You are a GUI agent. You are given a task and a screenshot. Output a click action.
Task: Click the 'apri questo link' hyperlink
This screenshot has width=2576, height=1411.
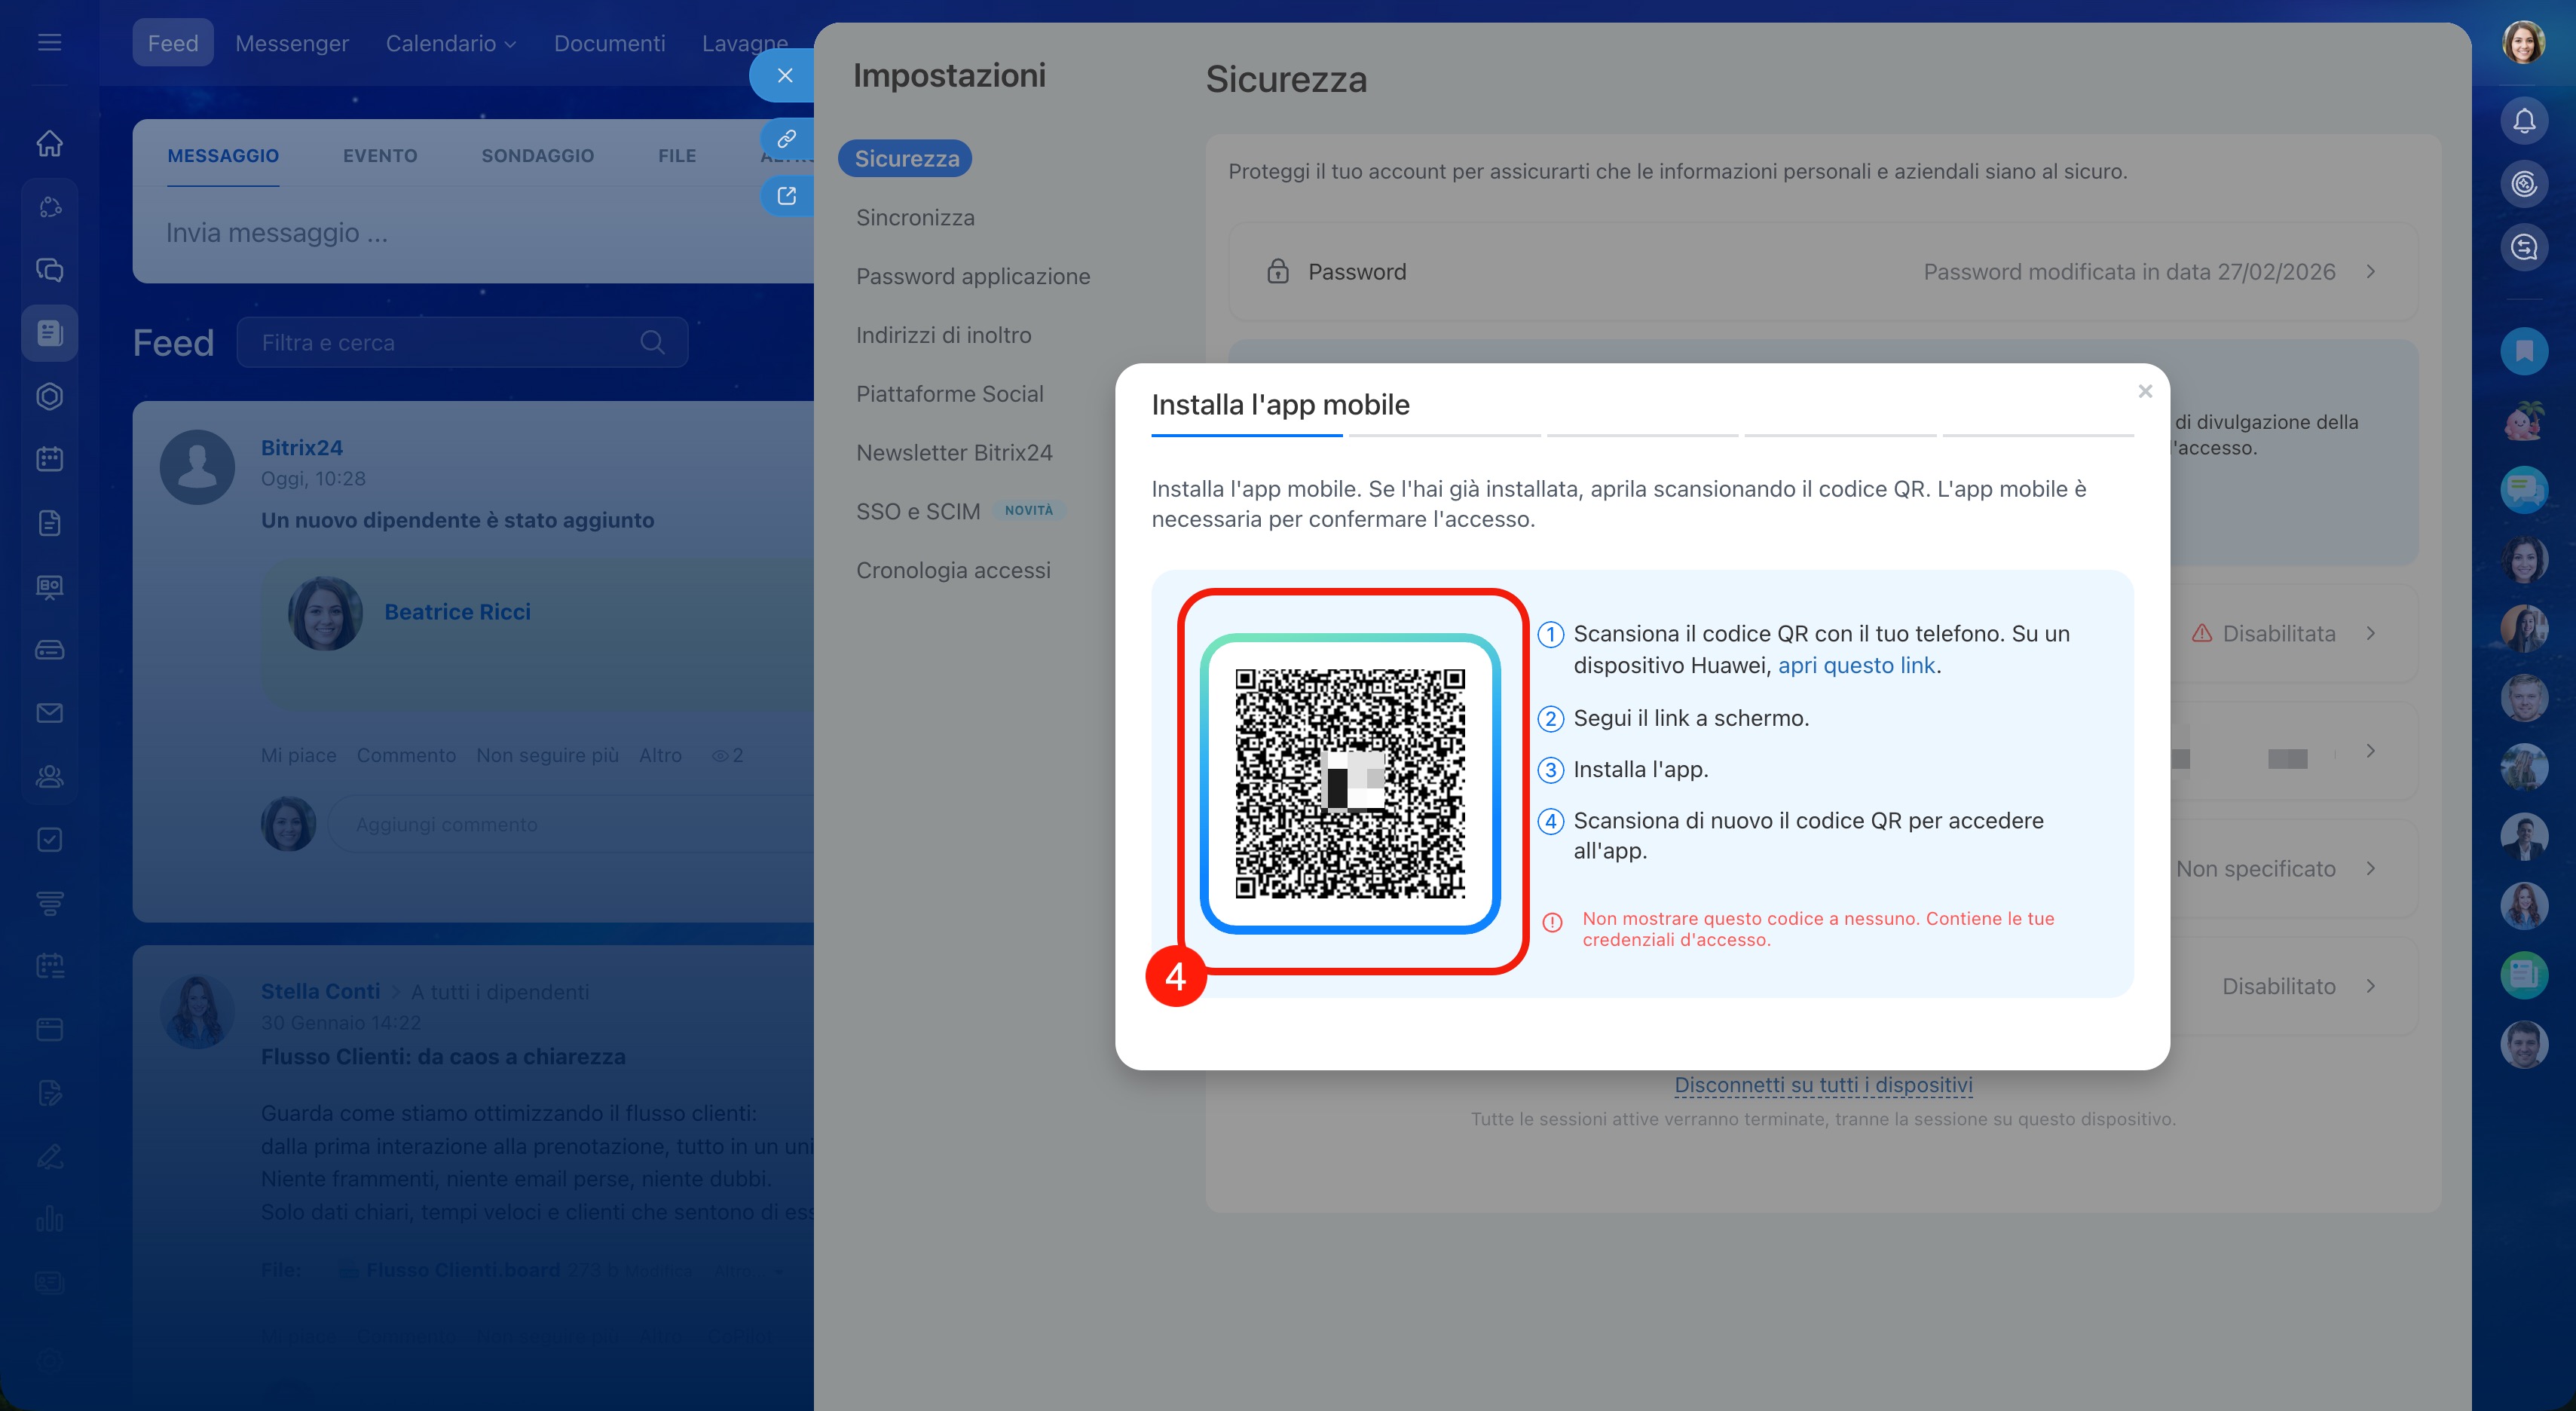pyautogui.click(x=1856, y=666)
